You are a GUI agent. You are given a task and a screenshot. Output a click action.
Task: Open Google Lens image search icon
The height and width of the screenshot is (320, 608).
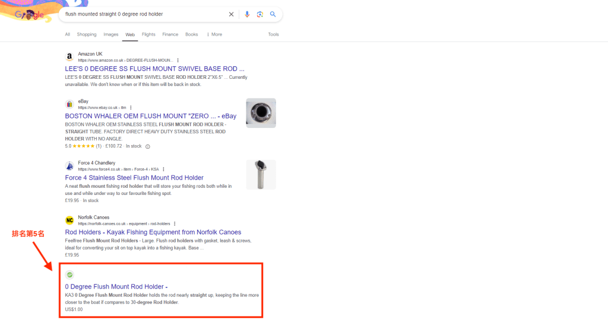pos(260,14)
